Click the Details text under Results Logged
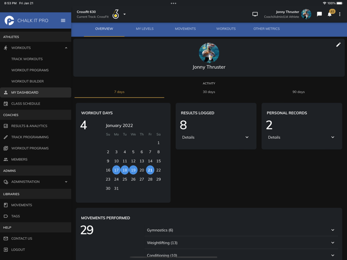The image size is (347, 260). pos(188,137)
